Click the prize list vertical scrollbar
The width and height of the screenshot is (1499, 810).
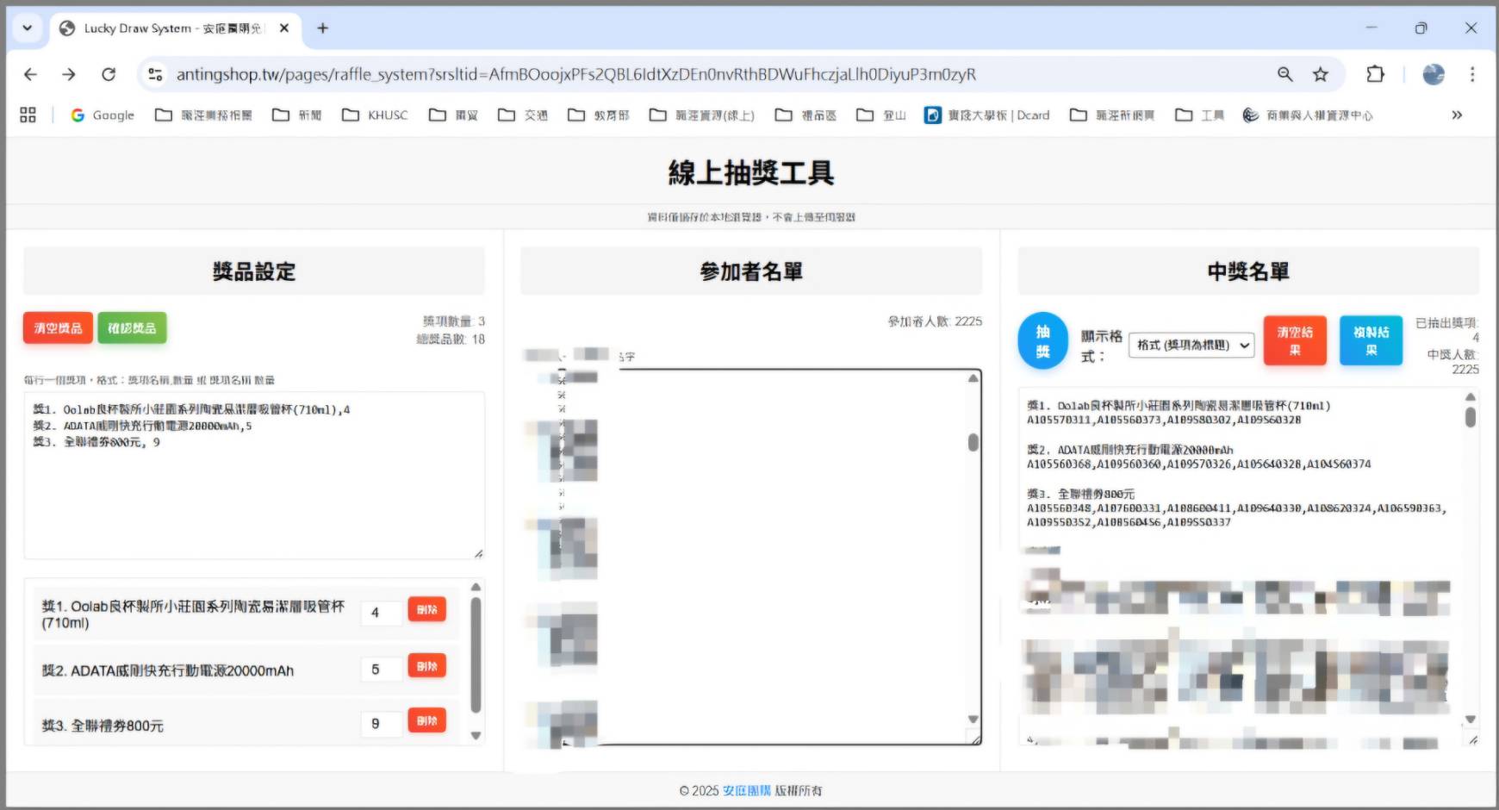coord(476,655)
